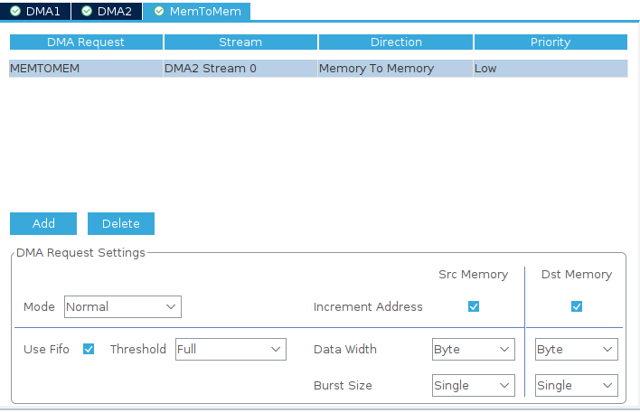
Task: Open Src Memory Data Width dropdown
Action: tap(473, 350)
